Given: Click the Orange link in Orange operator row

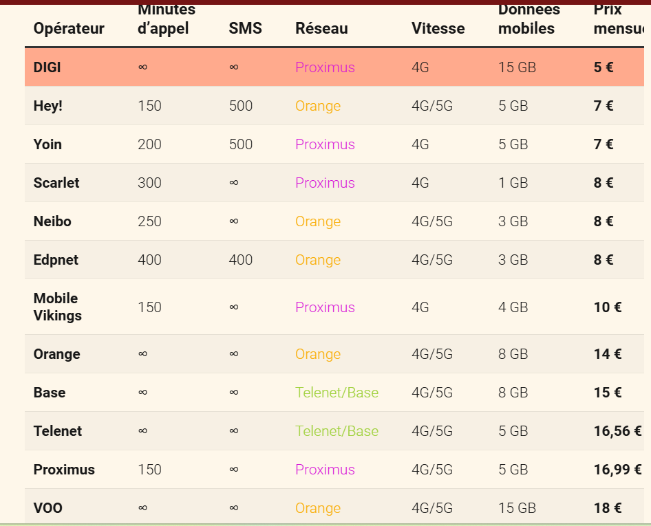Looking at the screenshot, I should [318, 354].
